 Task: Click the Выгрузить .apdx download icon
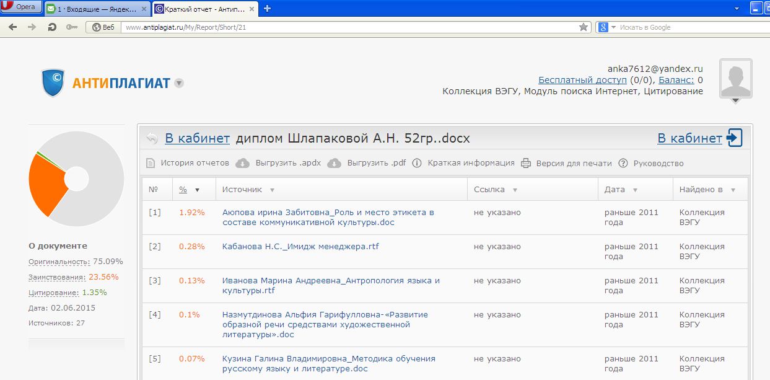[x=243, y=163]
